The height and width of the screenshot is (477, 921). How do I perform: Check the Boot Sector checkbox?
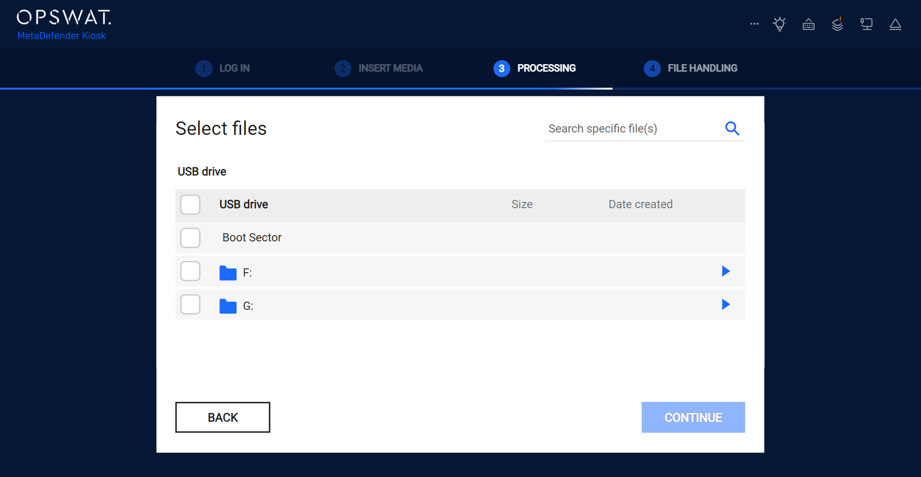click(x=190, y=238)
